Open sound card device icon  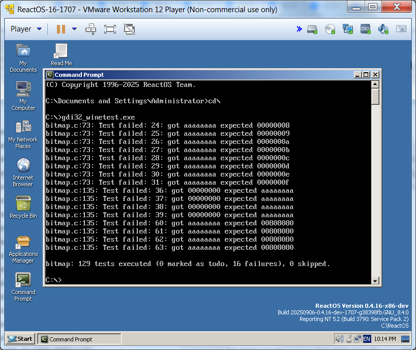(383, 29)
